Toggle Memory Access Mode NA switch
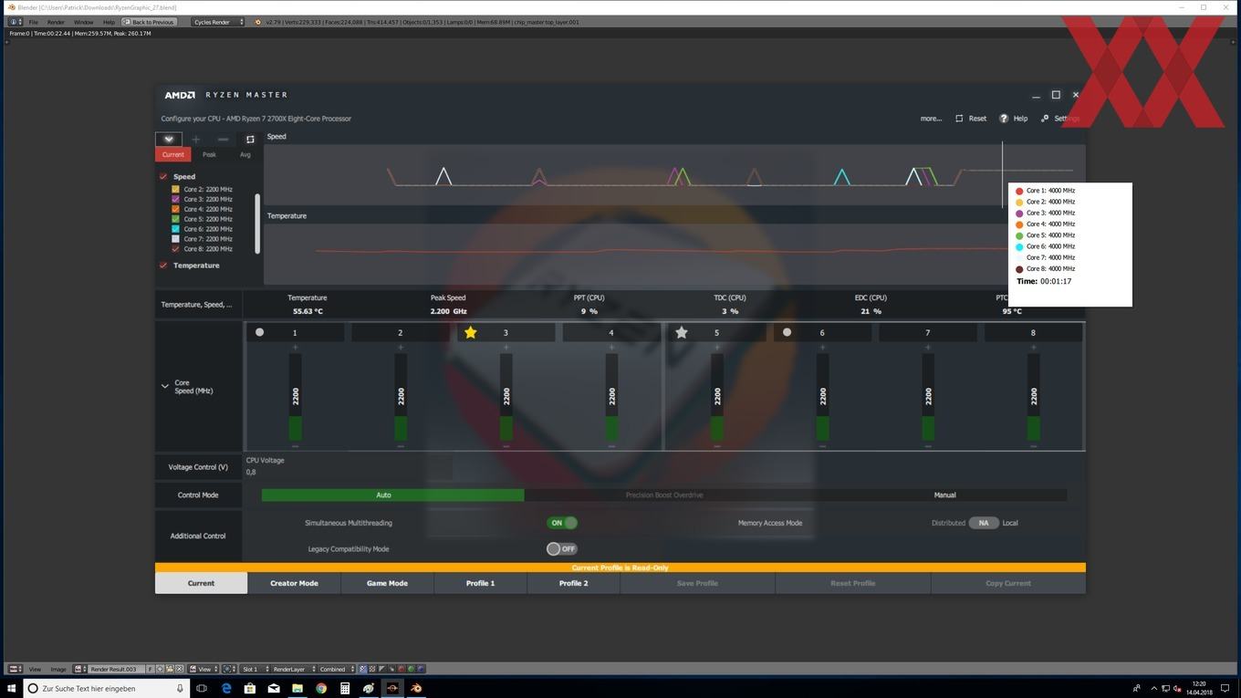The height and width of the screenshot is (698, 1241). pyautogui.click(x=984, y=523)
